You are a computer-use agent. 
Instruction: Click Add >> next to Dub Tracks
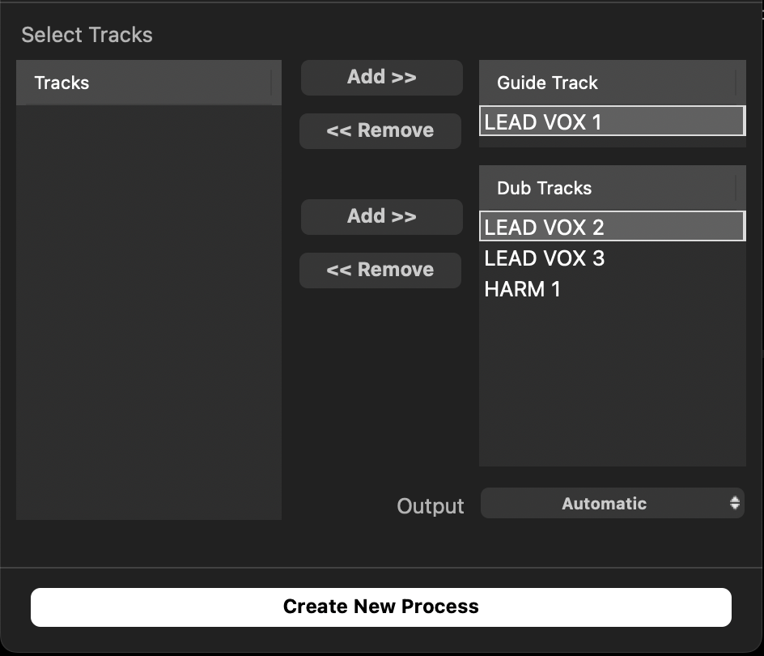(381, 217)
